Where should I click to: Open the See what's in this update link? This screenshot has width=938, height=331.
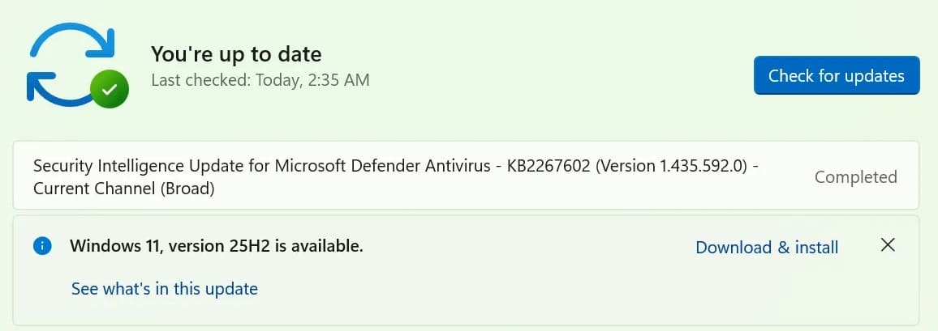pos(165,289)
